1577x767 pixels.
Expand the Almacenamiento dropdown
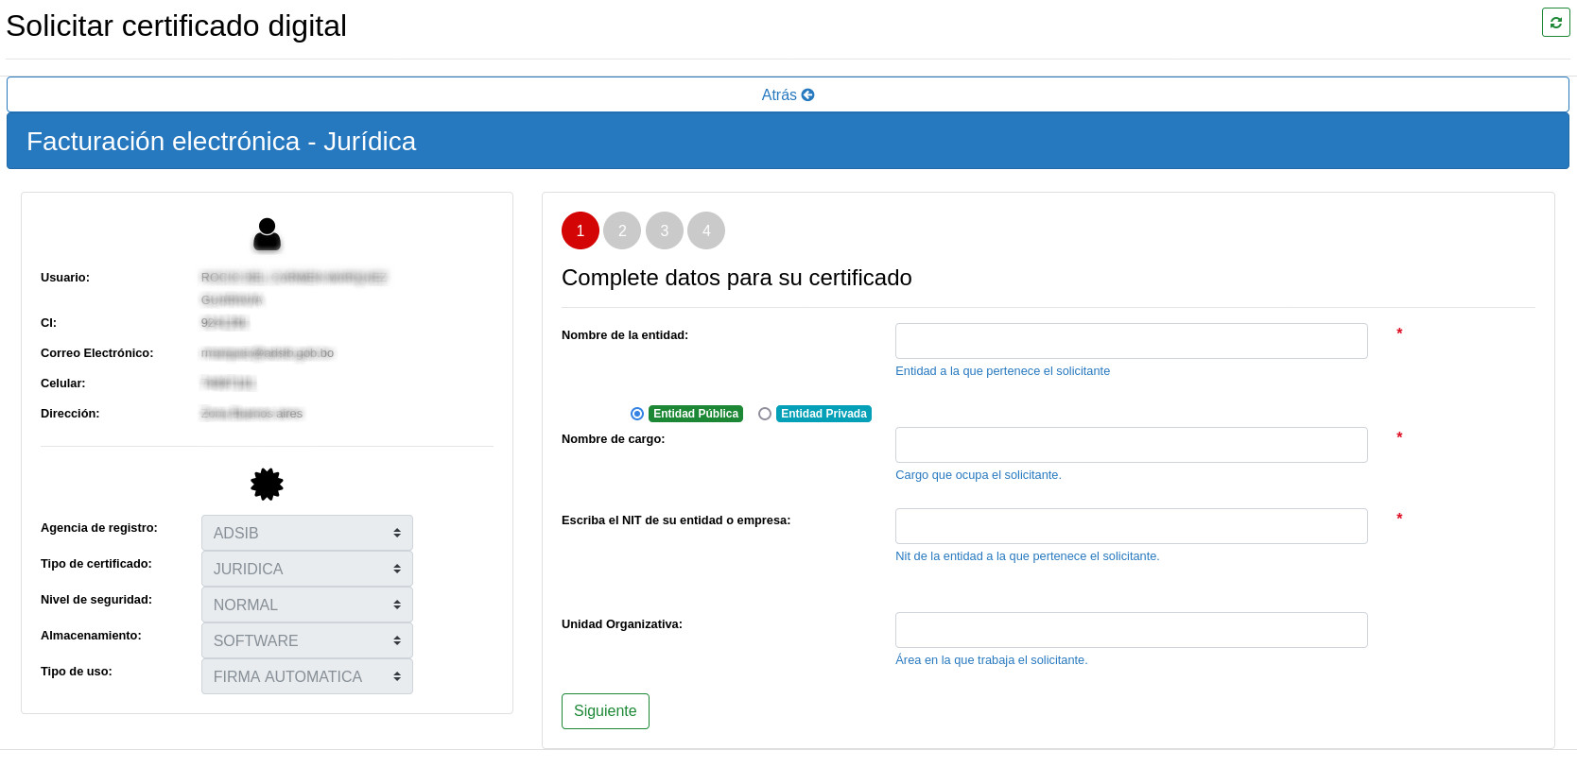(x=306, y=640)
